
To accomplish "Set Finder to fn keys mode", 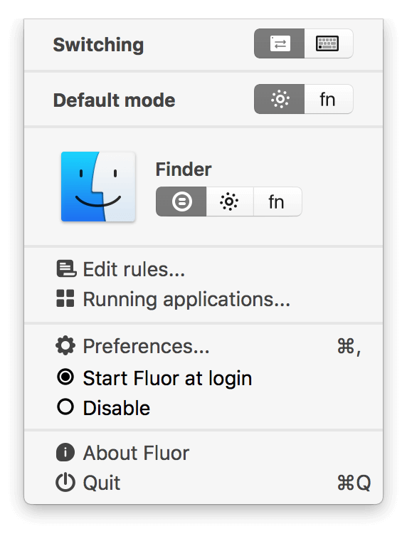I will 277,201.
